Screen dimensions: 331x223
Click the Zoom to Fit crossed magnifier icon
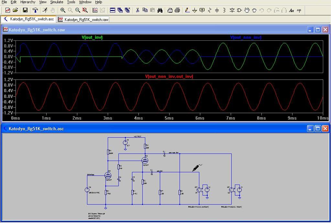click(x=85, y=10)
